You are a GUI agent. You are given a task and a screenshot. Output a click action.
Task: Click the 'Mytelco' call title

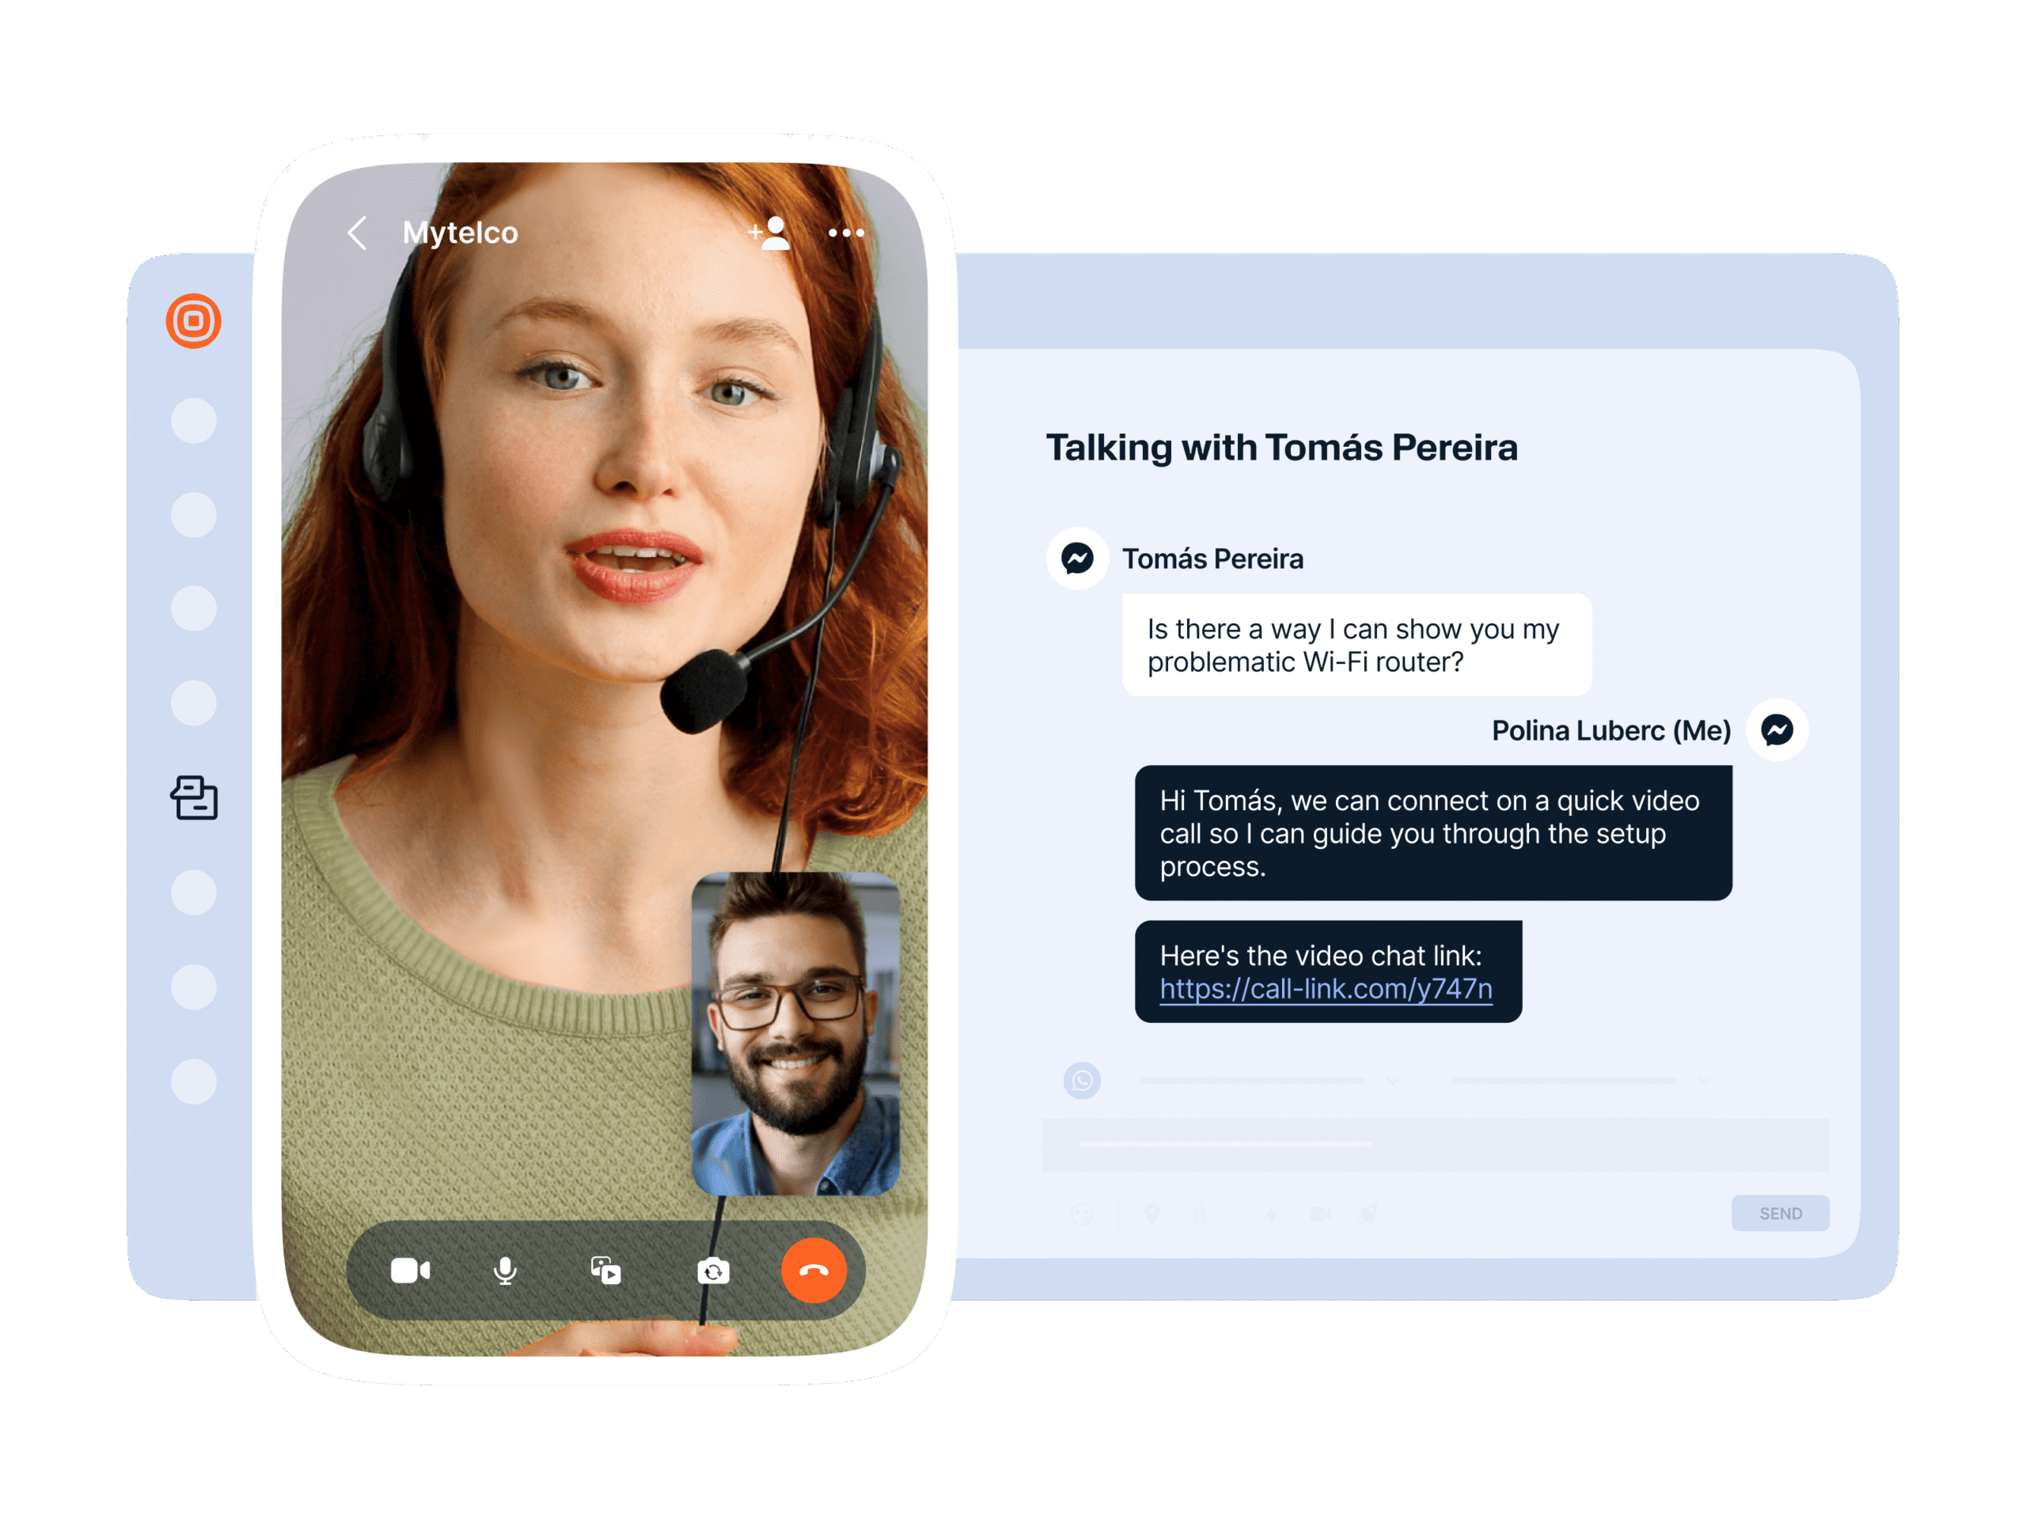pyautogui.click(x=460, y=233)
